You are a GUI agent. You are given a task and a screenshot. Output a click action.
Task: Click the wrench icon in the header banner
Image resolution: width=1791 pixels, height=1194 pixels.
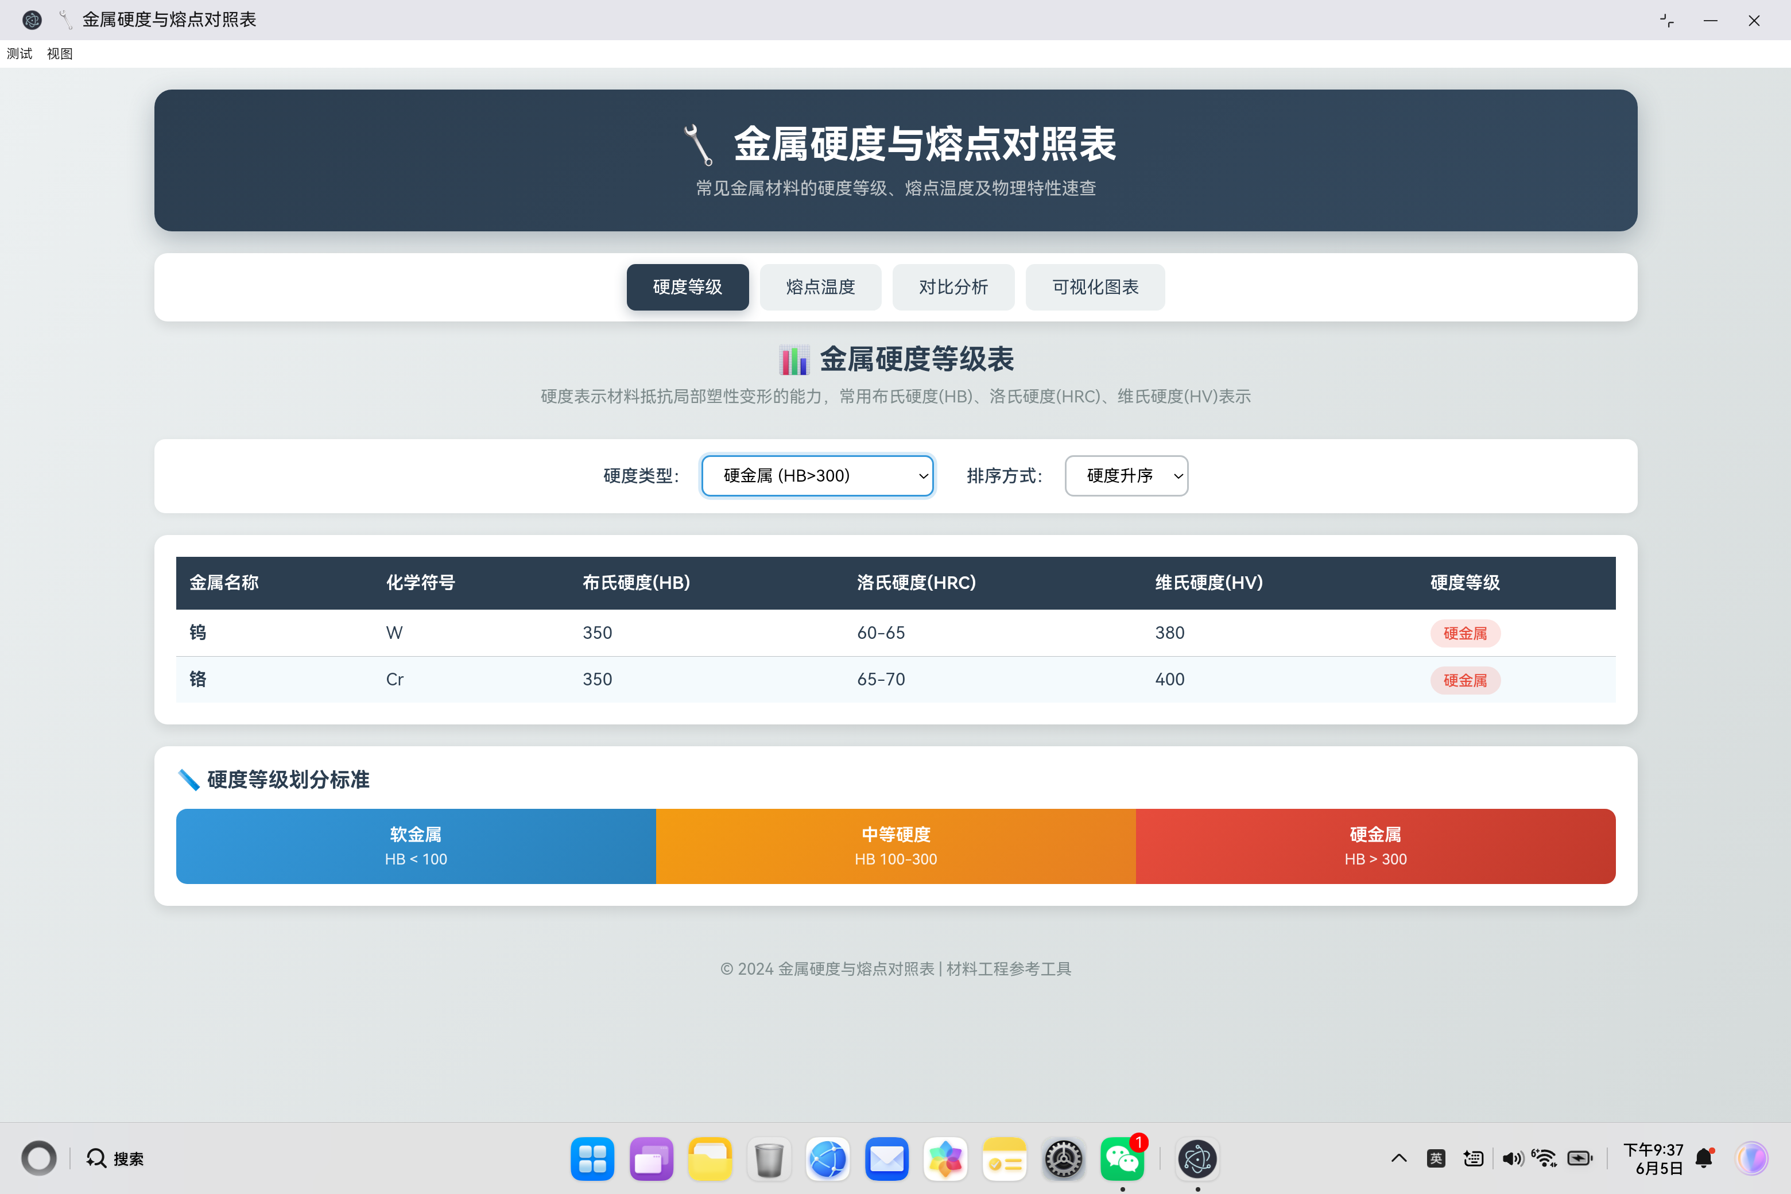coord(697,145)
